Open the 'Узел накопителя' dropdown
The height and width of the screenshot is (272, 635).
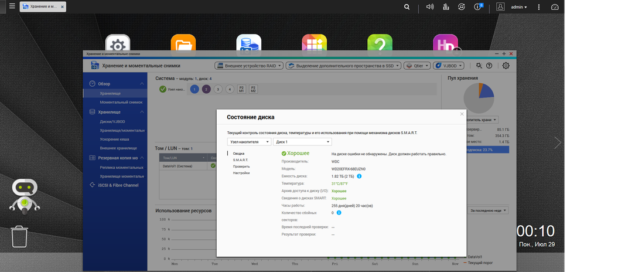point(249,142)
